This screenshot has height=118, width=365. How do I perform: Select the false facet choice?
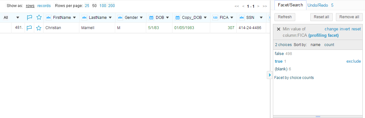[x=279, y=53]
